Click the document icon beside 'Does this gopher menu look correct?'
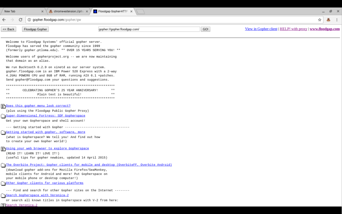This screenshot has height=214, width=342. pos(3,106)
